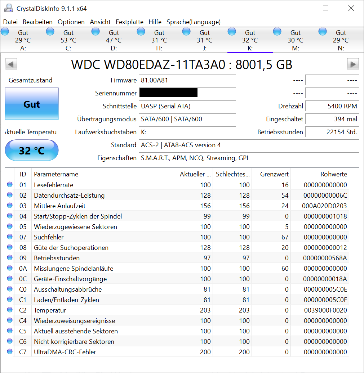Select drive K: status orb
The height and width of the screenshot is (373, 364).
[x=232, y=31]
